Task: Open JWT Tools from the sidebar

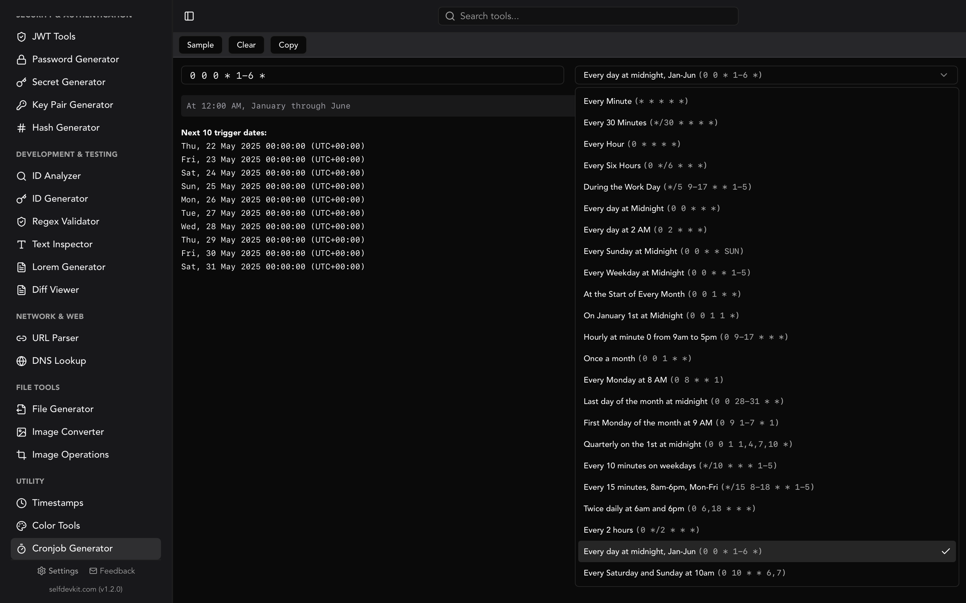Action: [x=54, y=36]
